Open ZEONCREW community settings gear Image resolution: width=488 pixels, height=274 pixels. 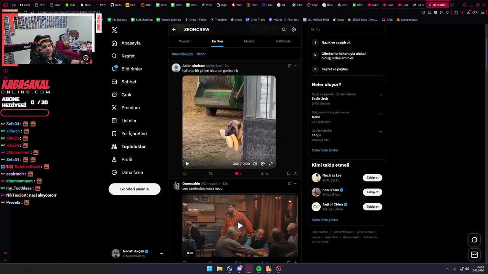[x=294, y=29]
